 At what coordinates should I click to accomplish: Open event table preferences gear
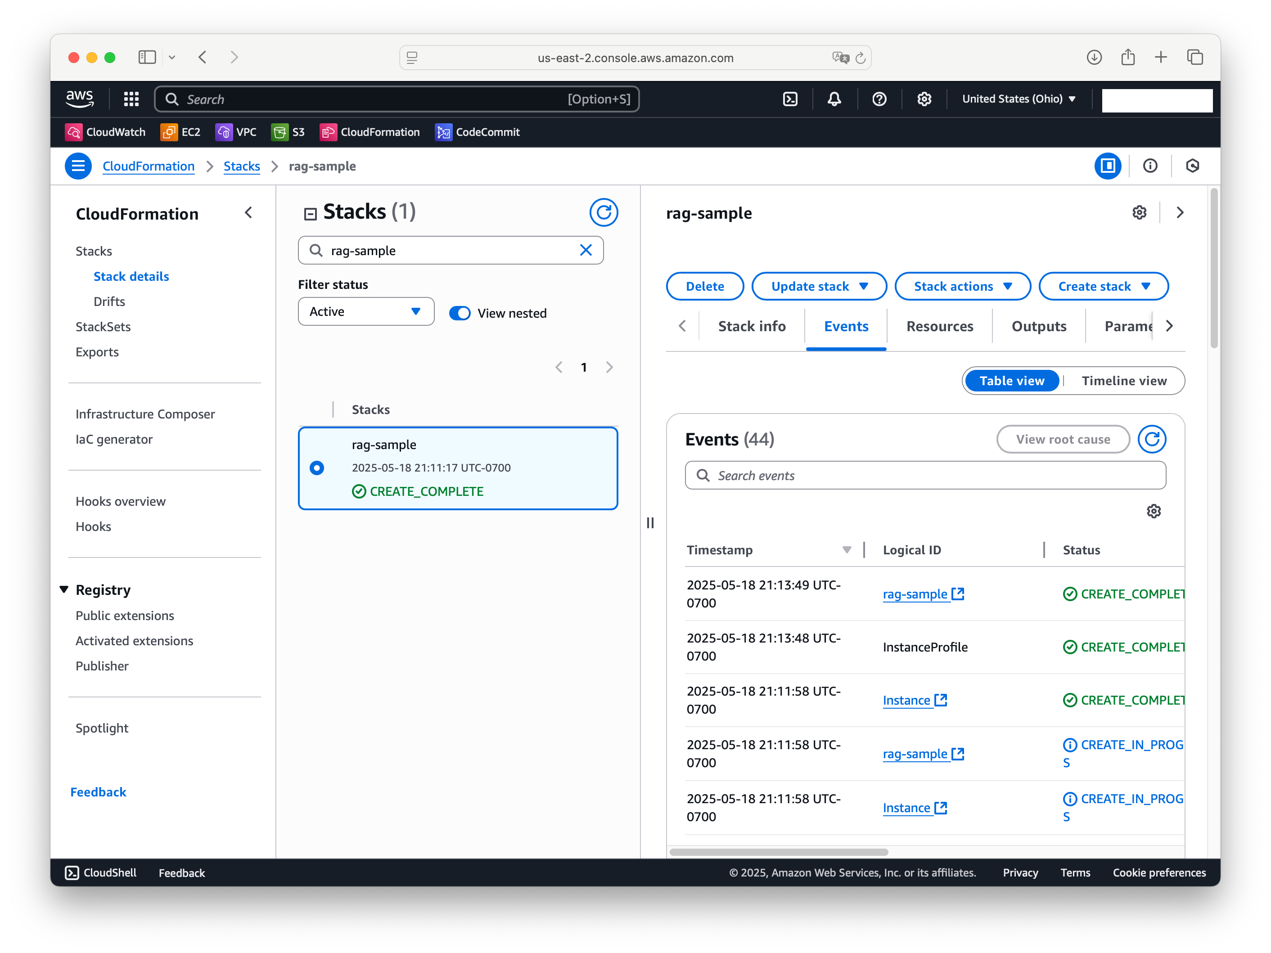point(1153,511)
